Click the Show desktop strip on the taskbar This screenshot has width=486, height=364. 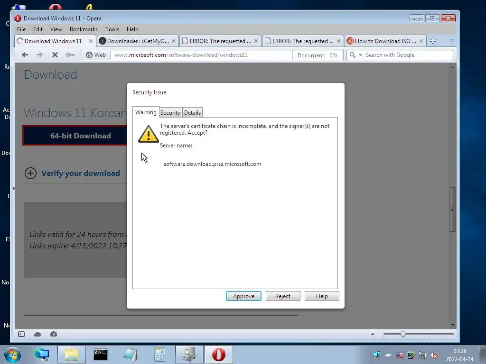point(482,355)
